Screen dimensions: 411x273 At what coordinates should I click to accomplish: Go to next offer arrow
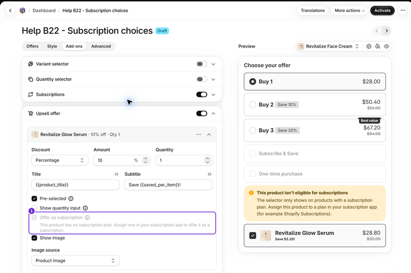click(x=386, y=30)
